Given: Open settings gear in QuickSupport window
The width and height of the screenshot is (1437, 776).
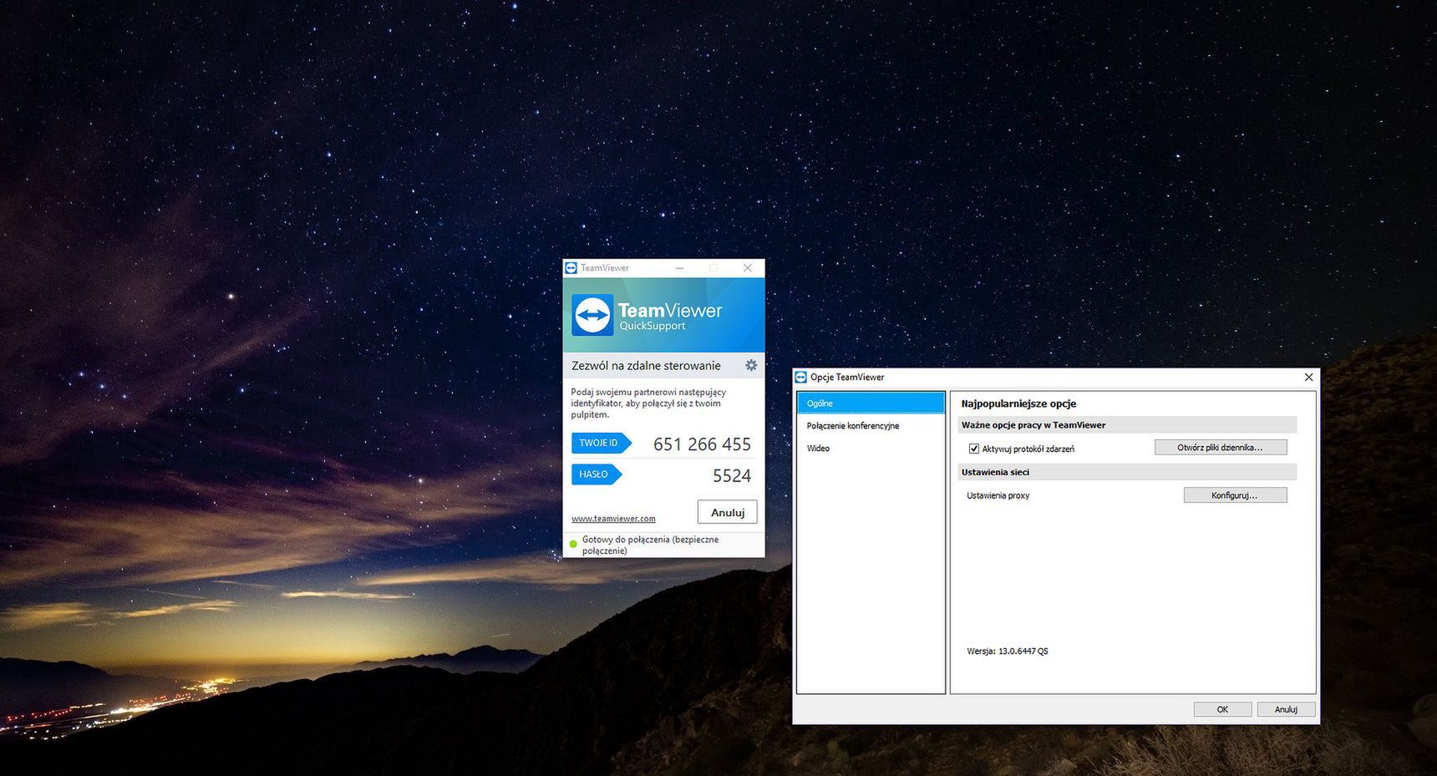Looking at the screenshot, I should point(751,365).
